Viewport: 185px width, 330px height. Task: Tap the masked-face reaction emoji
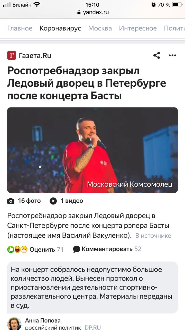24,249
